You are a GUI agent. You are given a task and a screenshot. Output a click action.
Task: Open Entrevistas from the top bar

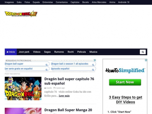coord(48,2)
